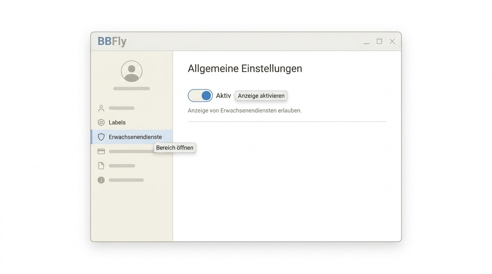
Task: Click the Allgemeine Einstellungen heading
Action: pyautogui.click(x=245, y=68)
